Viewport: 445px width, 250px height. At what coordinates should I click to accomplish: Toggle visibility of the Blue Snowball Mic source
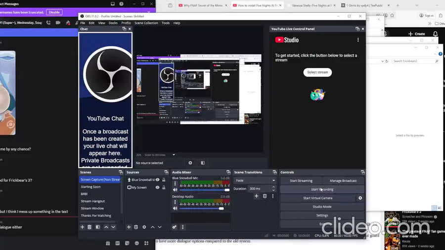point(158,180)
